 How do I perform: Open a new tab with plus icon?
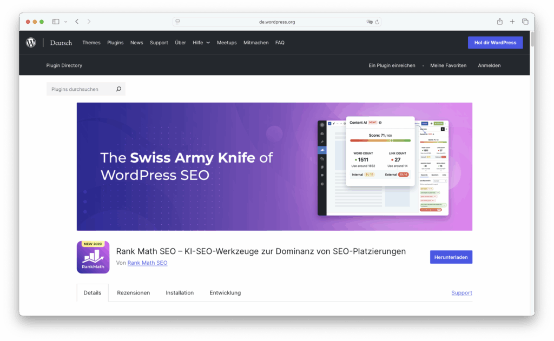tap(512, 22)
